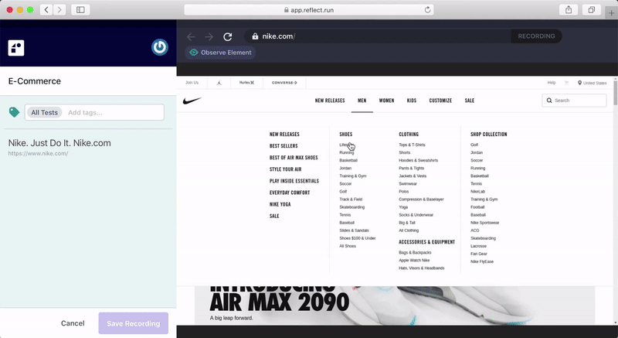
Task: Open the shopping cart icon
Action: point(566,83)
